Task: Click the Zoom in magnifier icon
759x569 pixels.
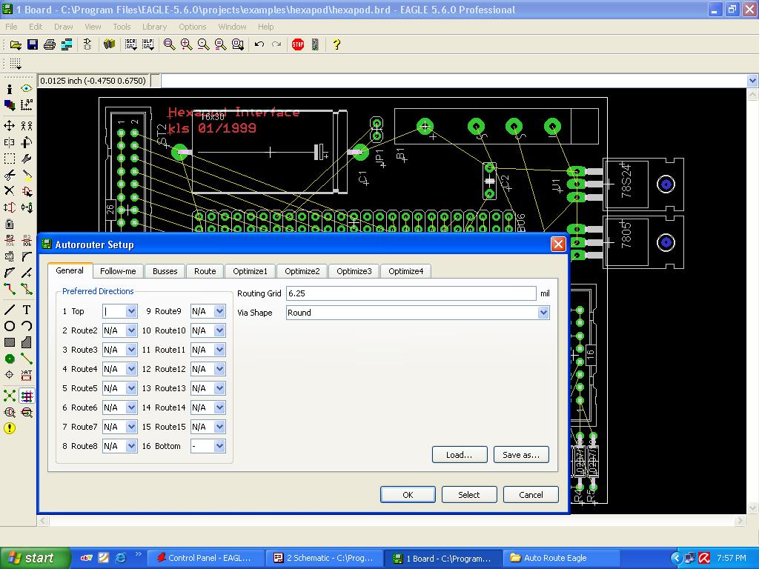Action: coord(186,44)
